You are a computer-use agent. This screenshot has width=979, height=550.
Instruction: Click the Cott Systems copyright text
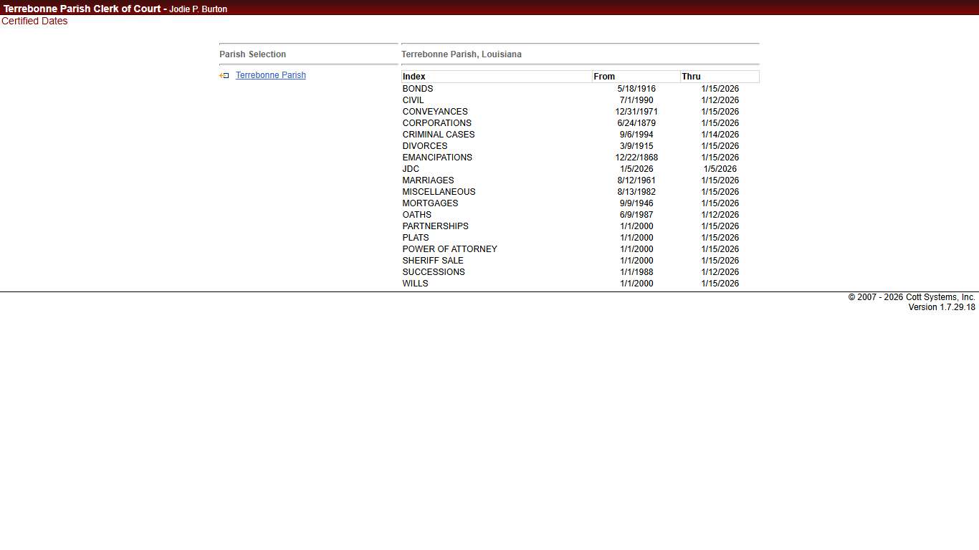pos(911,297)
